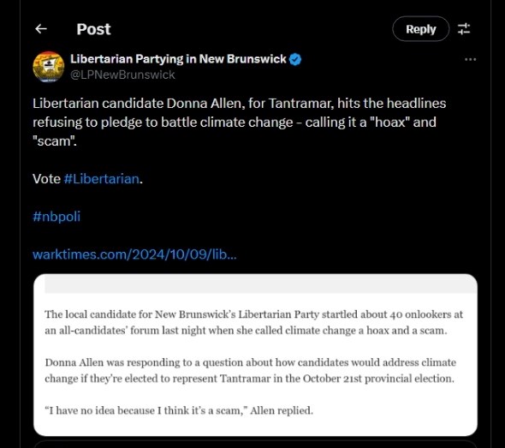This screenshot has width=505, height=448.
Task: Open the #nbpoli hashtag
Action: (56, 216)
